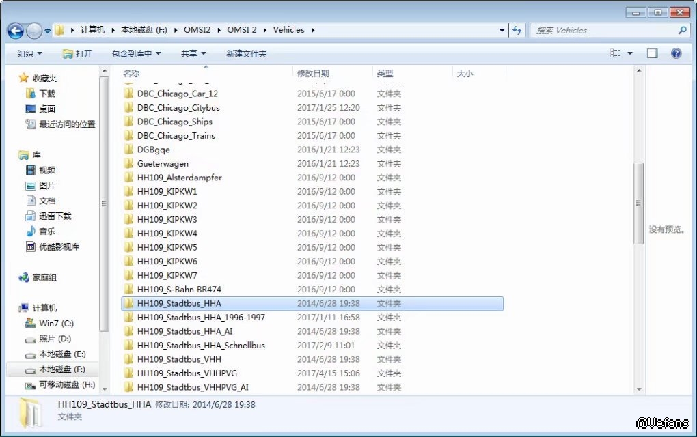Sort by the 名称 column header
The height and width of the screenshot is (437, 697).
coord(132,73)
